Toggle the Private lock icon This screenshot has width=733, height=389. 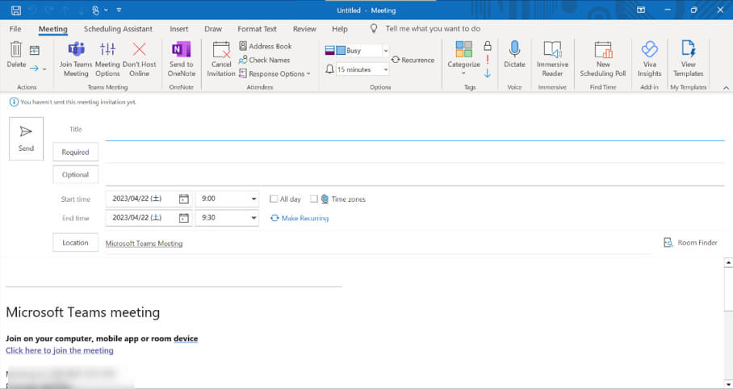pos(488,47)
